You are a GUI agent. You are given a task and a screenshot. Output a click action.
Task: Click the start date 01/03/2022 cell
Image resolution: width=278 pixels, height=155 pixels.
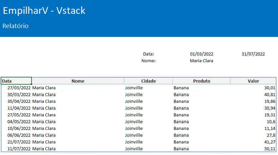(202, 54)
